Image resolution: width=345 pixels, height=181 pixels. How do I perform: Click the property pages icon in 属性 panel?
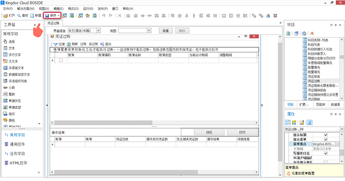[302, 122]
